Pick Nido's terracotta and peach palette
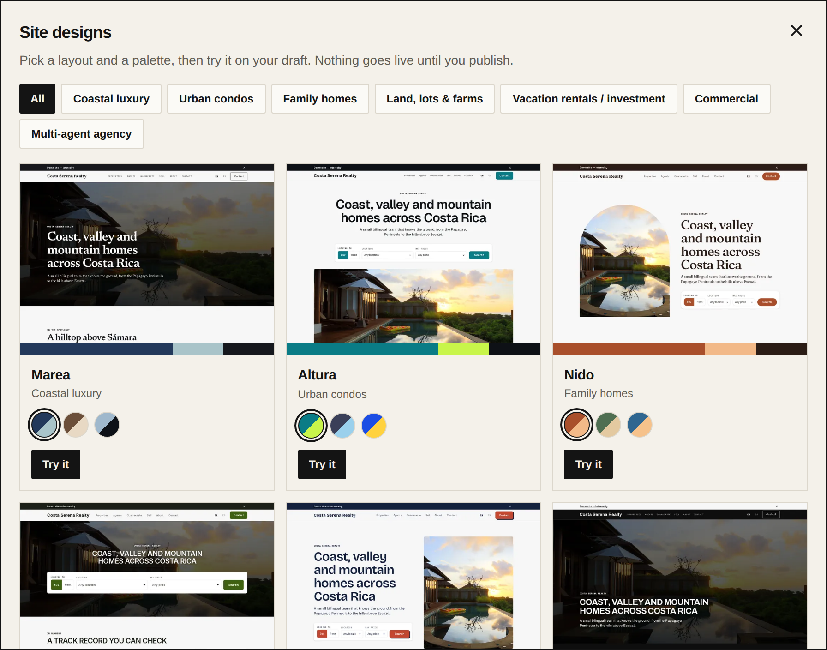 click(x=577, y=425)
